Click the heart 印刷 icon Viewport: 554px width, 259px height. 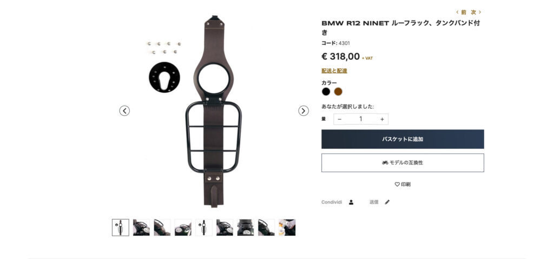(x=397, y=185)
